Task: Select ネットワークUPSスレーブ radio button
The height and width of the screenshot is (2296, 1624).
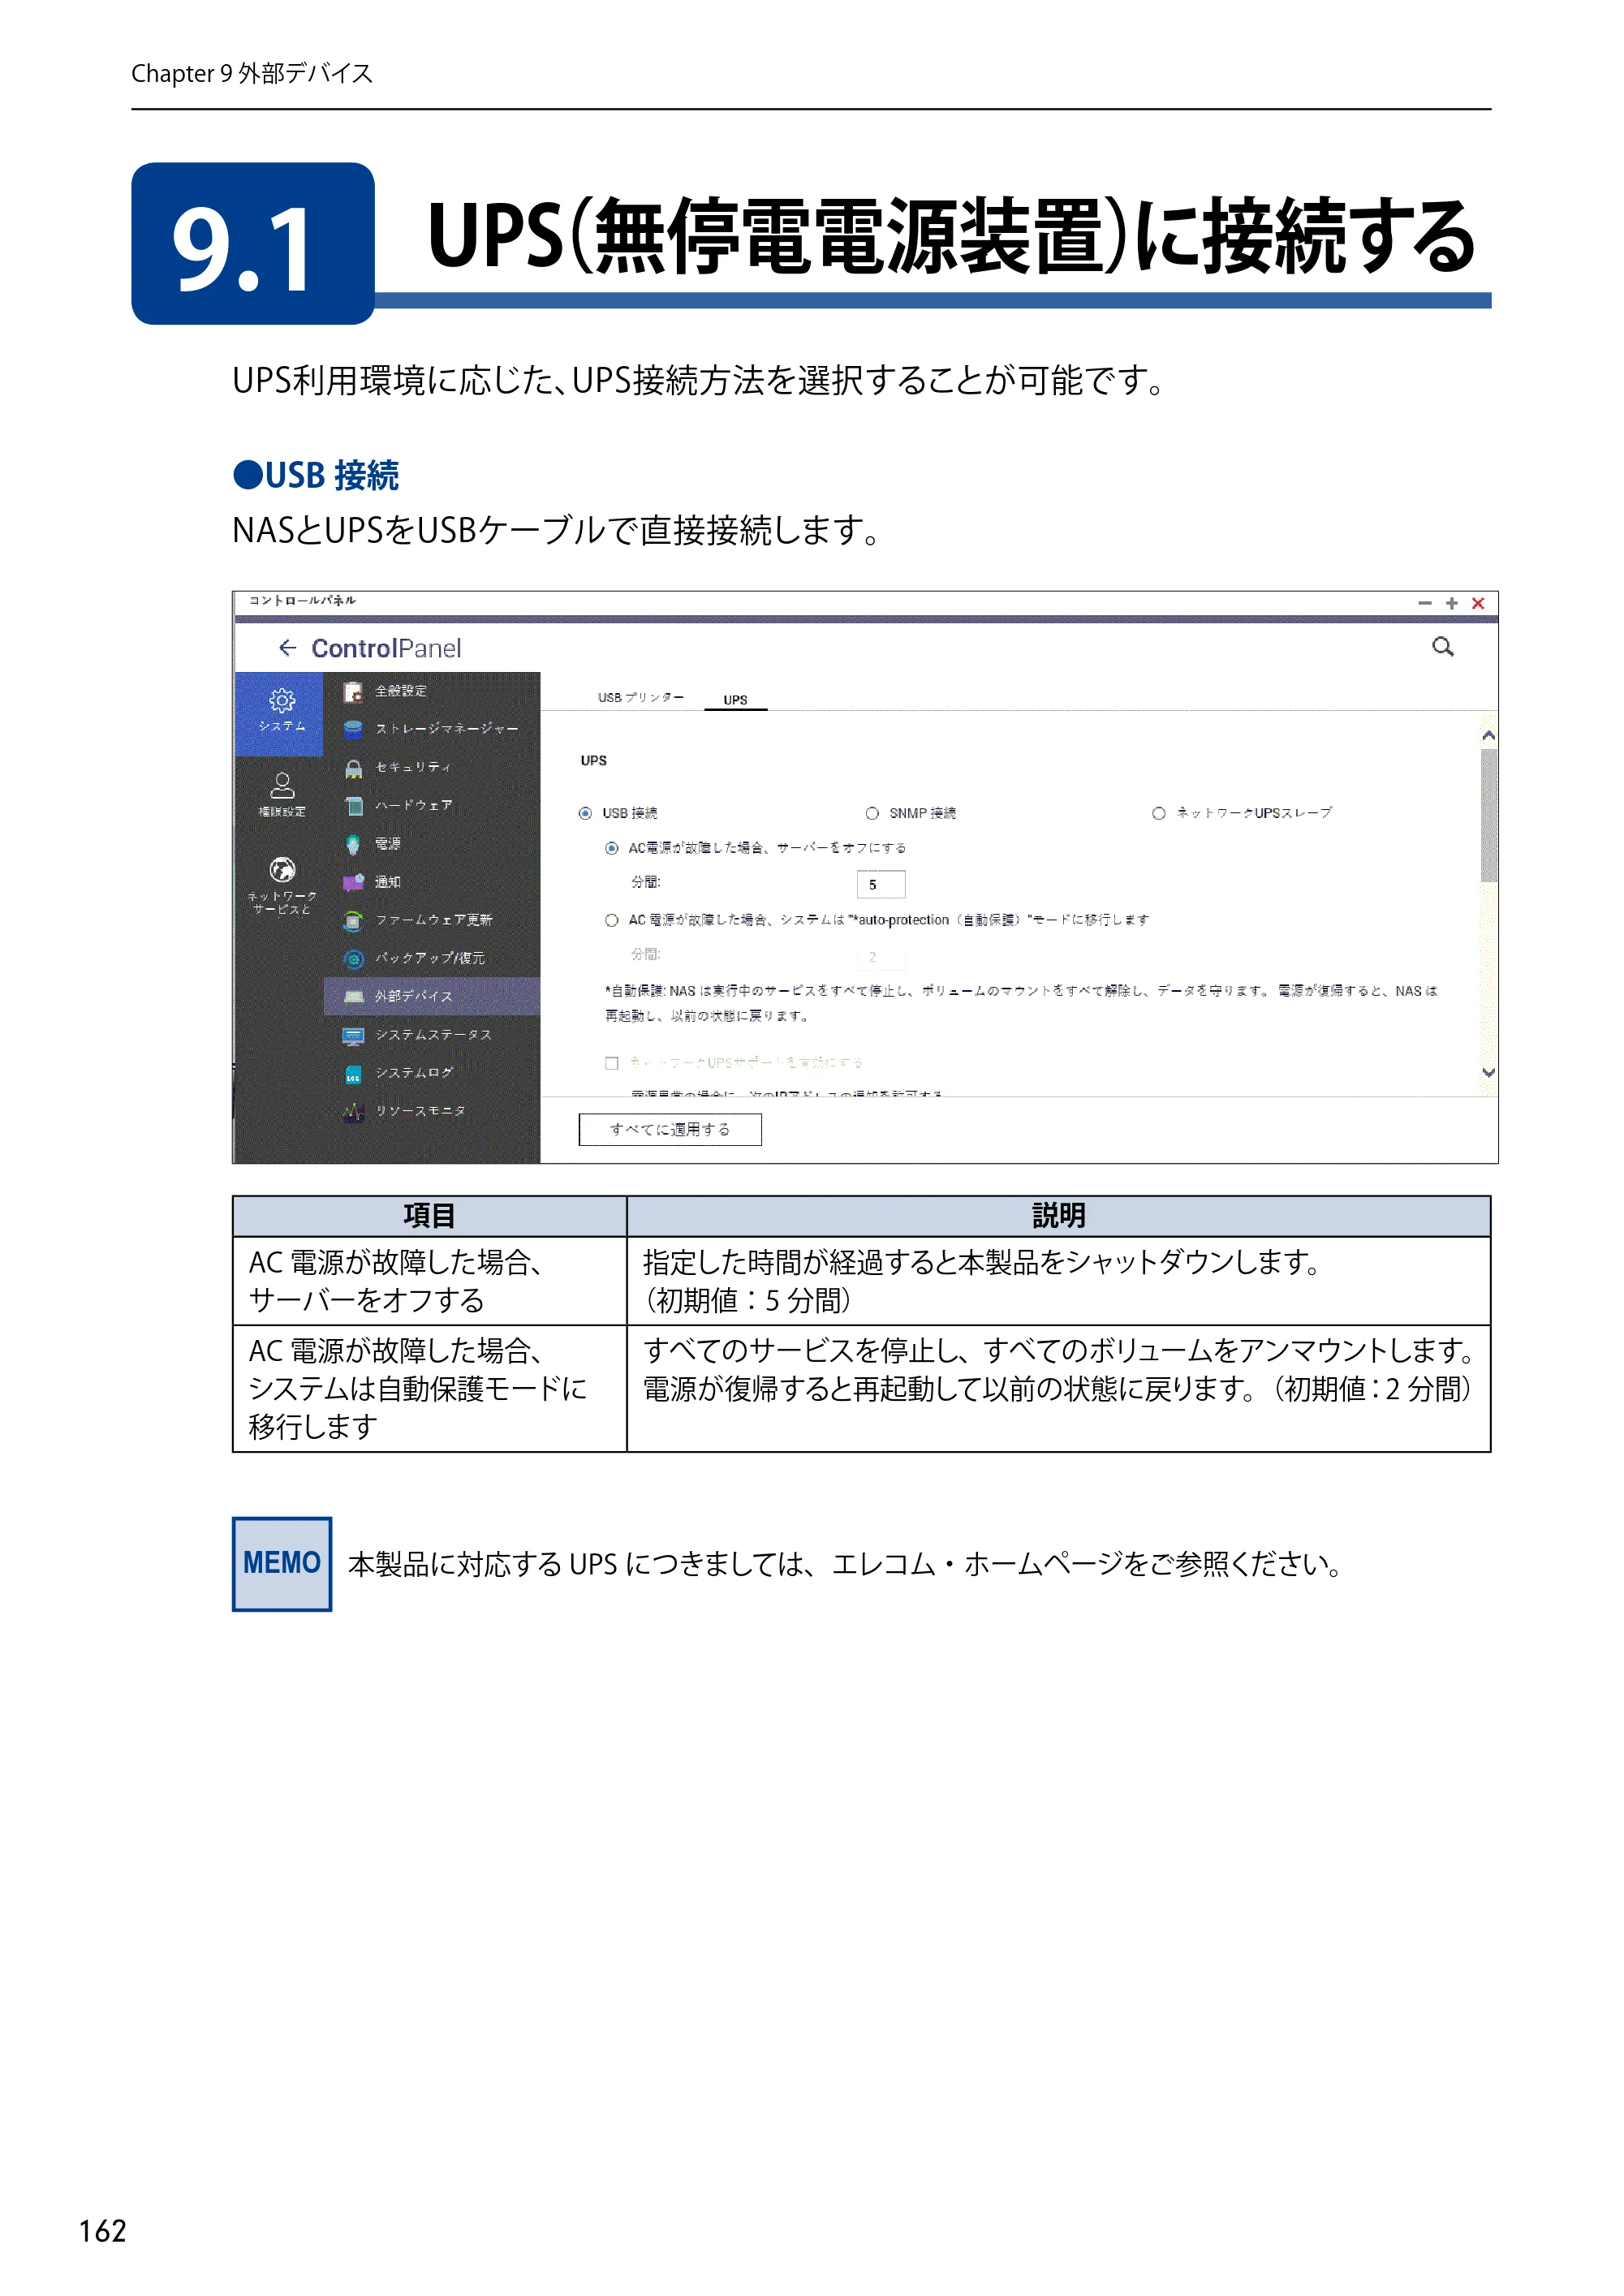Action: 1158,813
